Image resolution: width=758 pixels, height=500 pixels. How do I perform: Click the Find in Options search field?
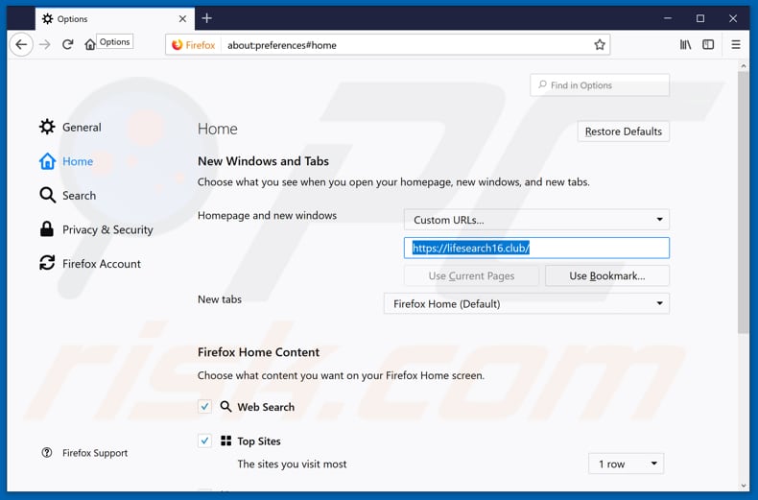click(600, 85)
